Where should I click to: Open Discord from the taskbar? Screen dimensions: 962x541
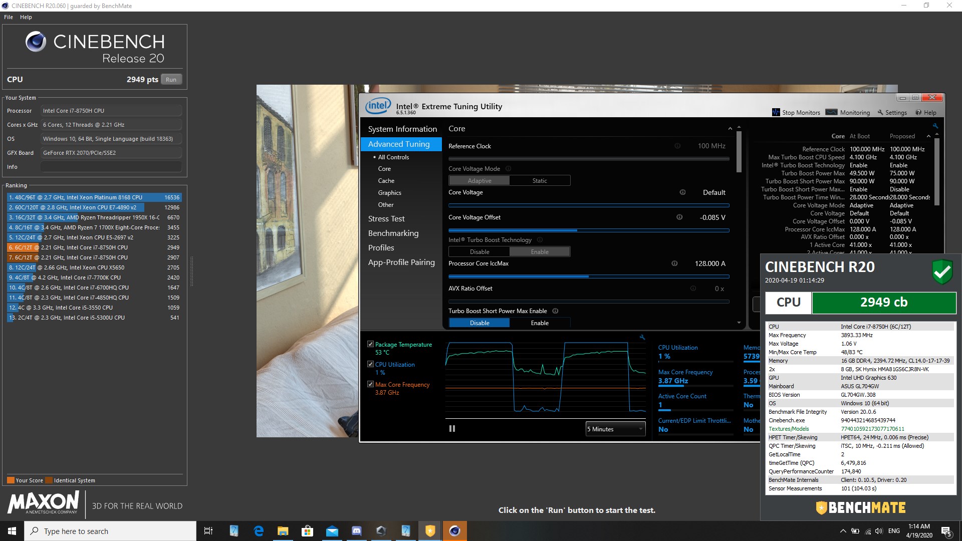point(357,531)
